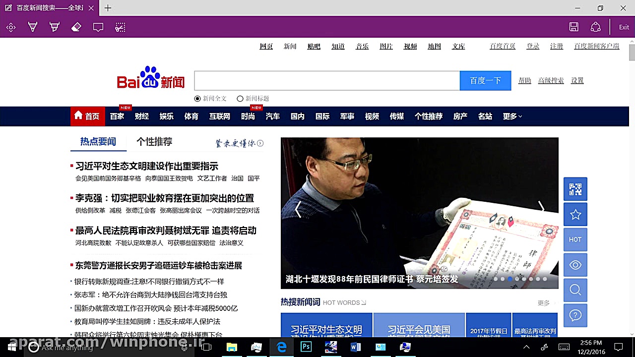635x357 pixels.
Task: Launch Photoshop from the taskbar
Action: tap(306, 347)
